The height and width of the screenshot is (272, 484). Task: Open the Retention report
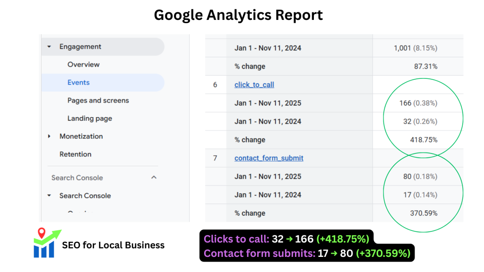point(76,154)
